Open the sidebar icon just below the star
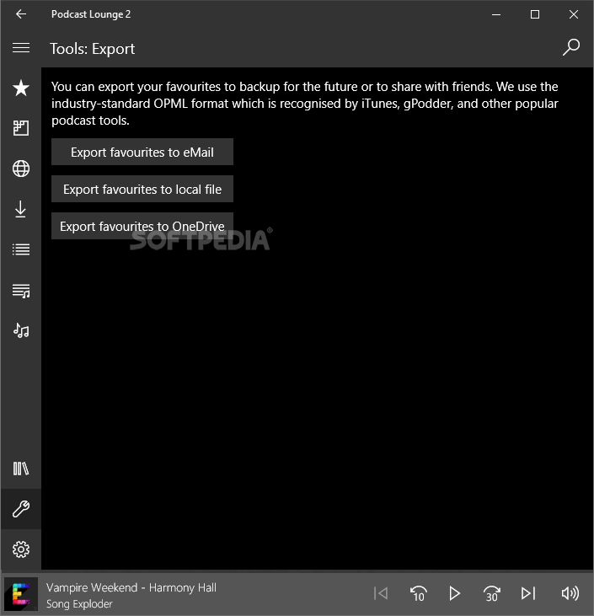This screenshot has height=616, width=594. point(21,128)
